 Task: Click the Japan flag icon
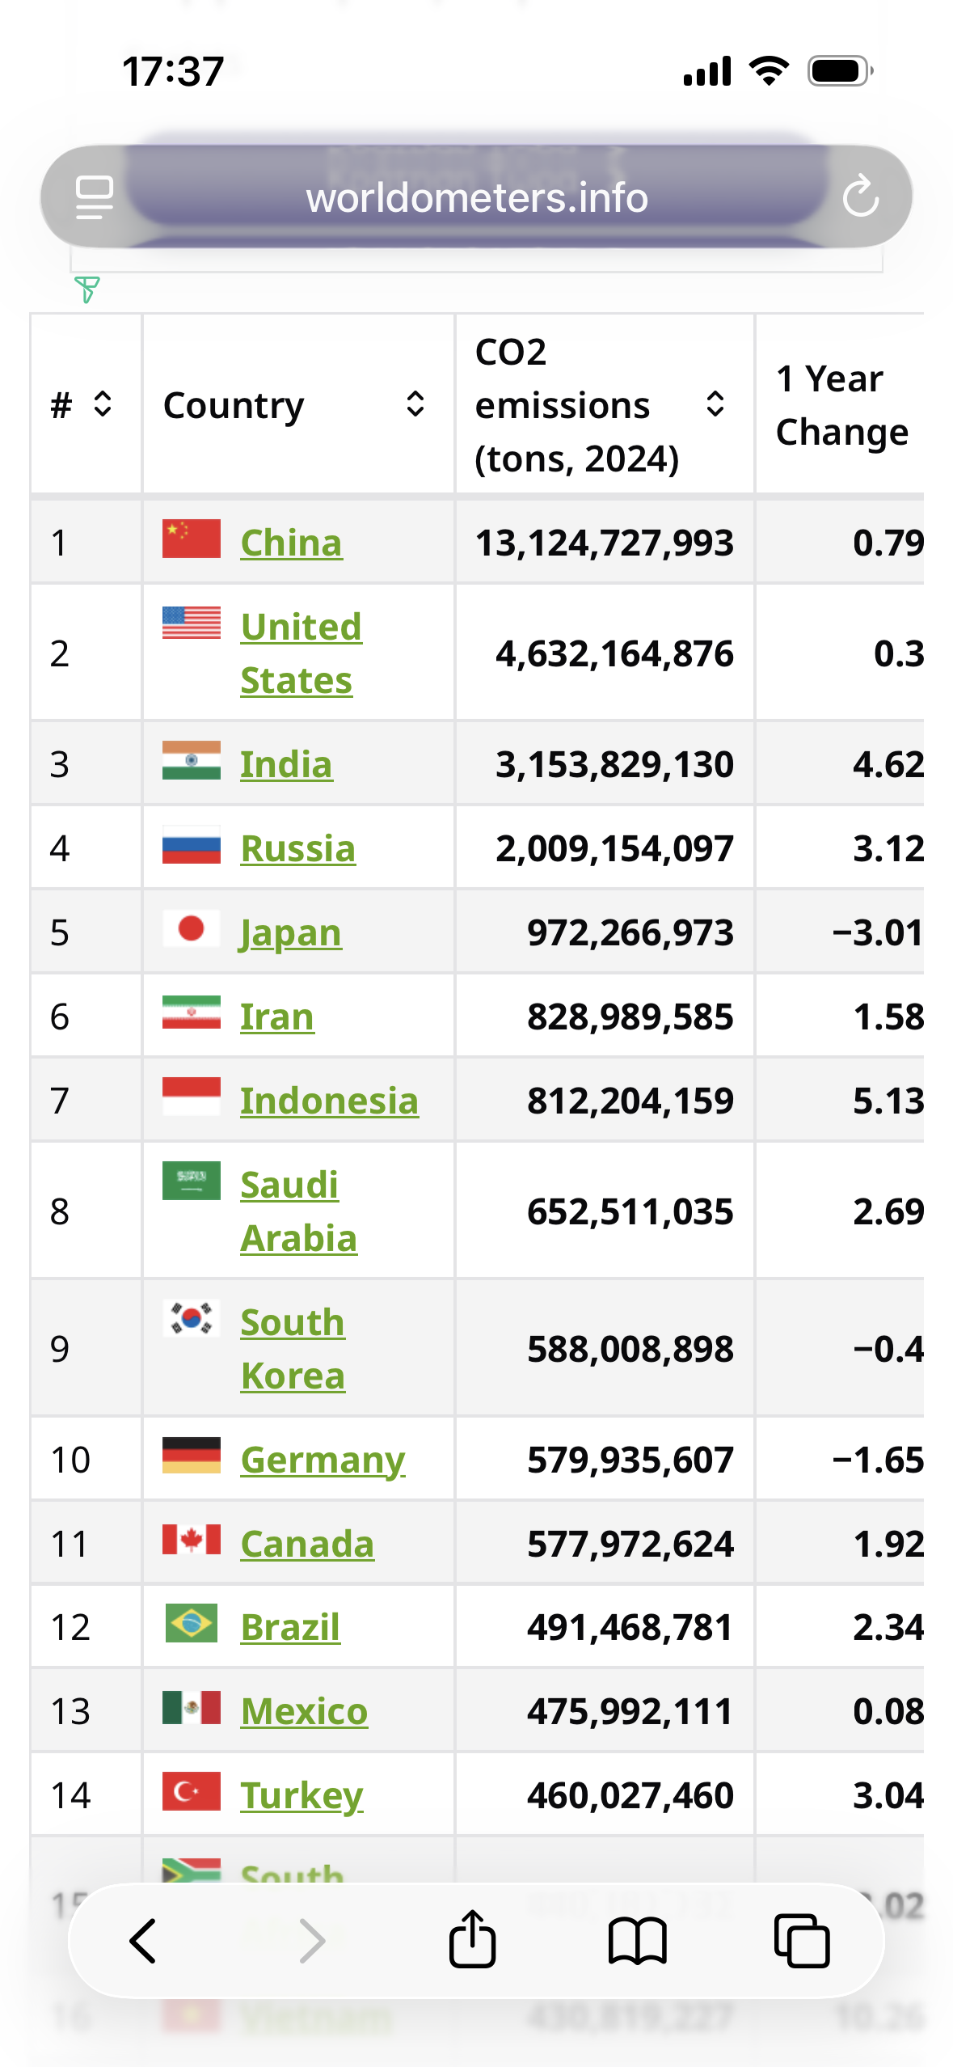pos(191,929)
